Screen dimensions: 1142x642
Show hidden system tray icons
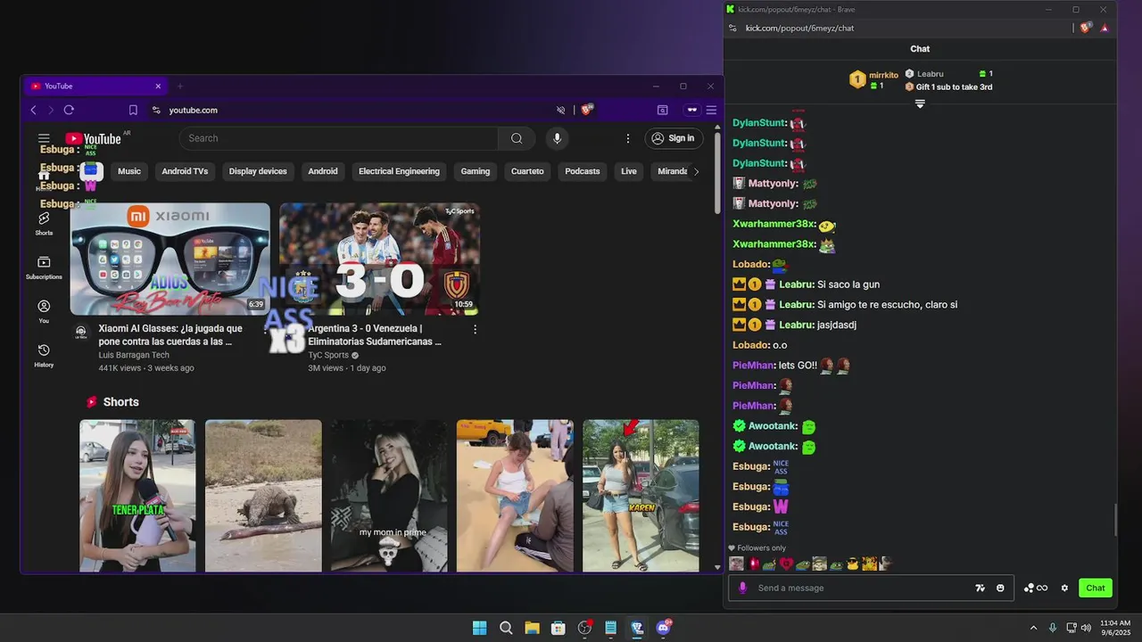[1033, 628]
